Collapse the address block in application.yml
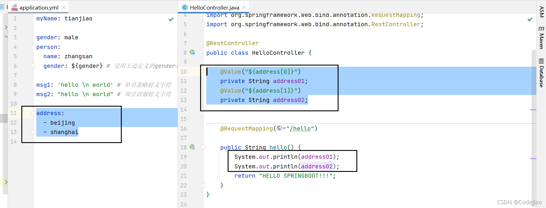 (x=33, y=113)
